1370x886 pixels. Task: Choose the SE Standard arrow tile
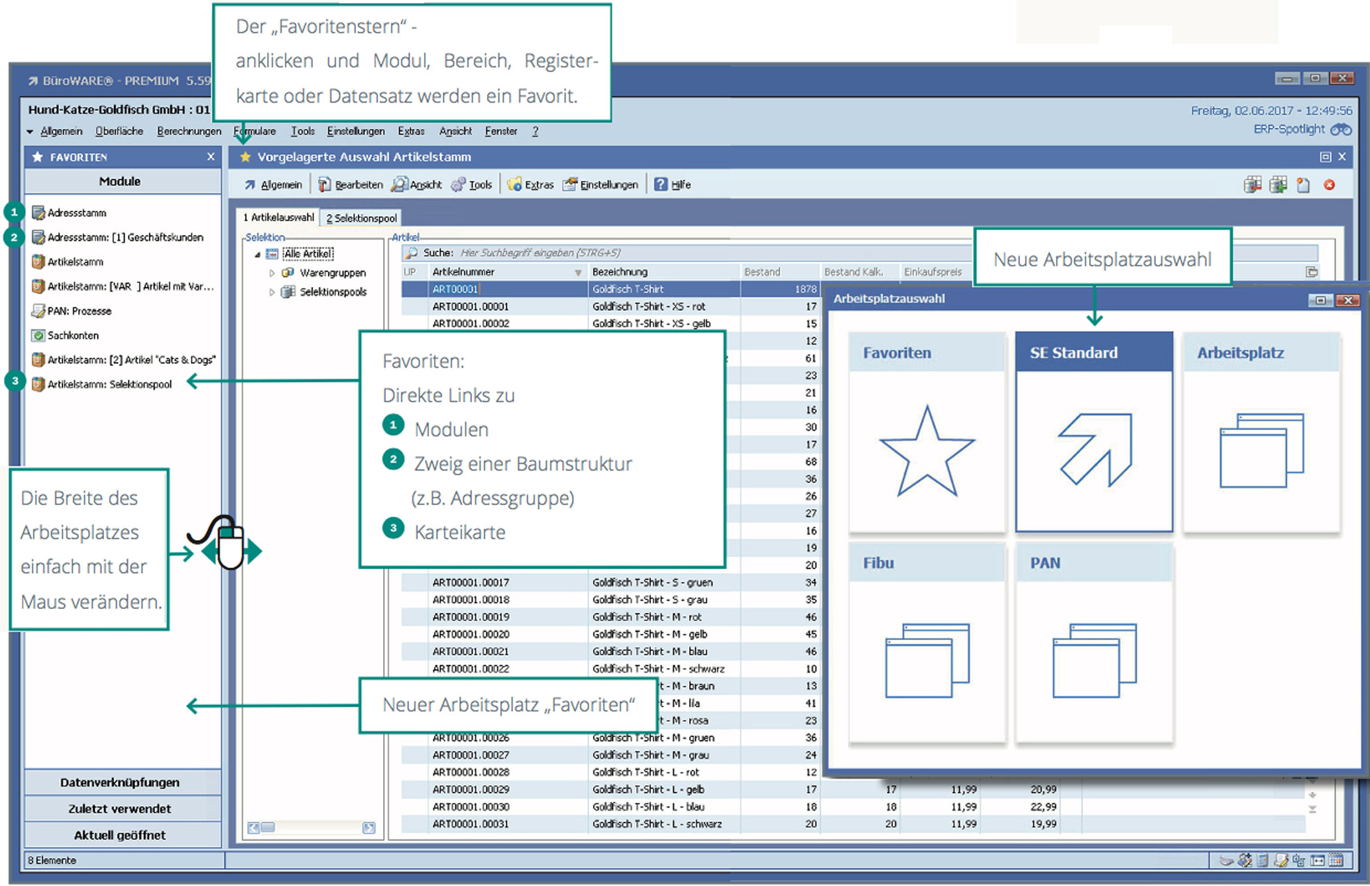click(1094, 451)
